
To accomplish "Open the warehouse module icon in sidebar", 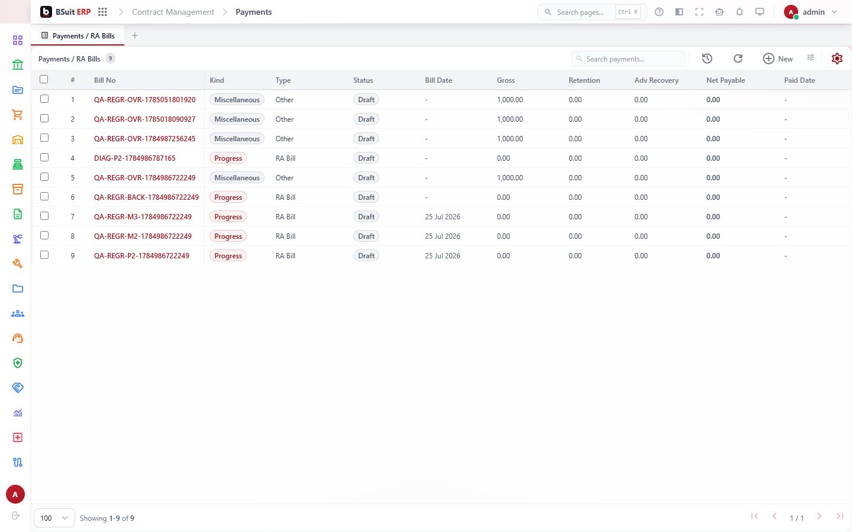I will pos(18,140).
